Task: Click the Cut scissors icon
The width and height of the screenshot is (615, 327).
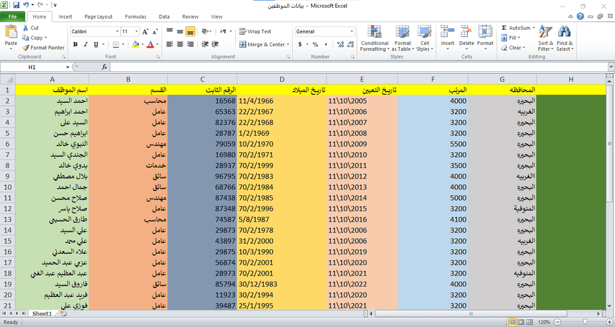Action: (x=25, y=28)
